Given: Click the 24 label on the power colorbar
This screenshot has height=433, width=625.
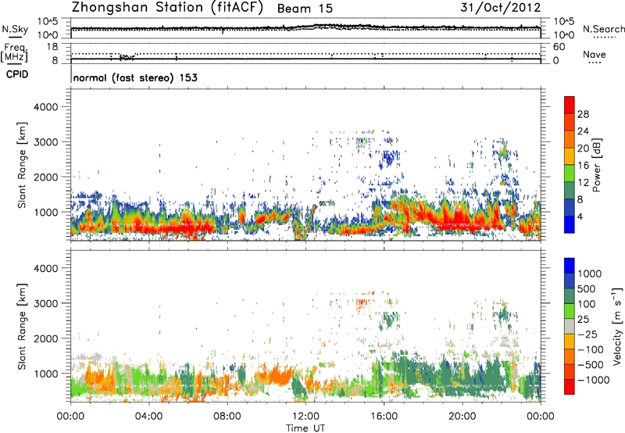Looking at the screenshot, I should point(583,131).
